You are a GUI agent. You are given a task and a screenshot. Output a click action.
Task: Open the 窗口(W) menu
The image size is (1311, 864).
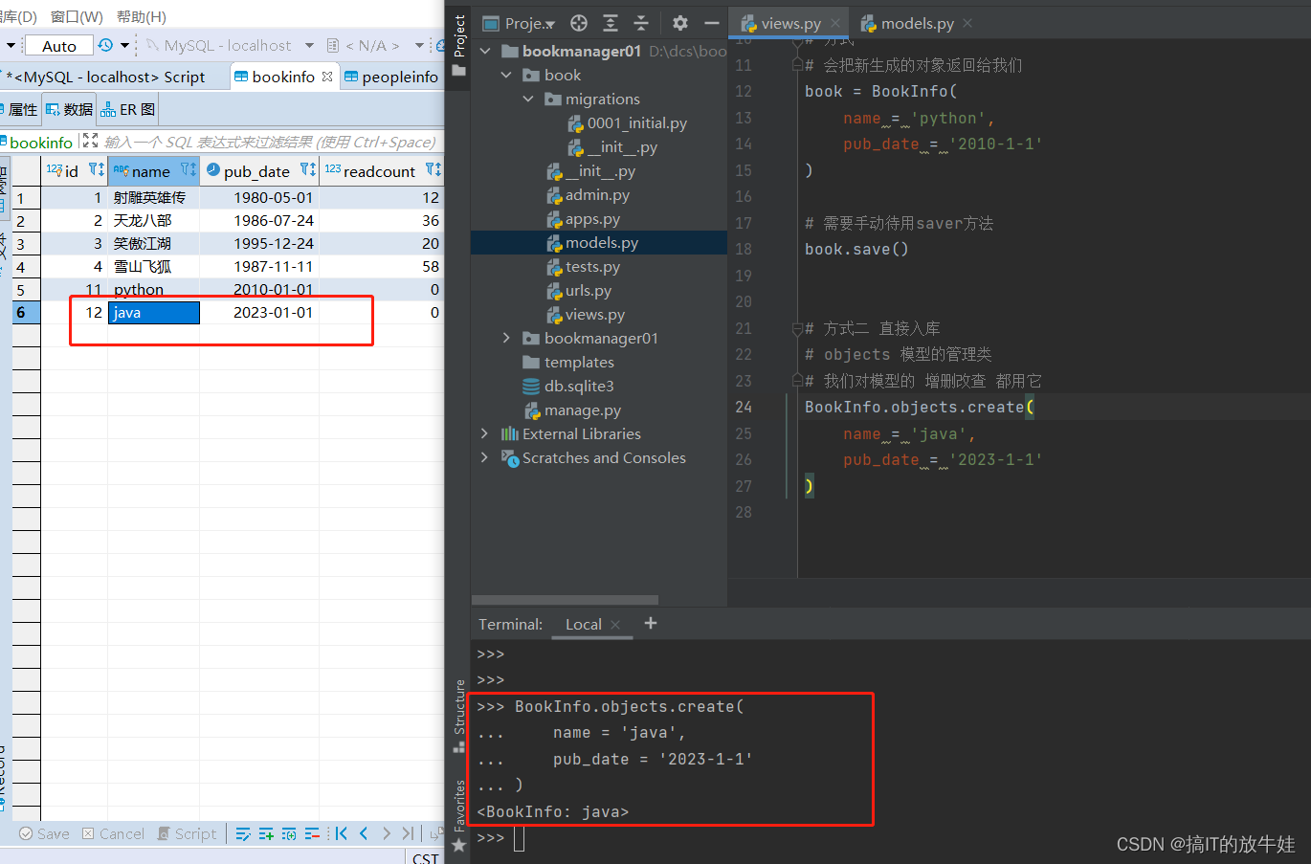77,16
